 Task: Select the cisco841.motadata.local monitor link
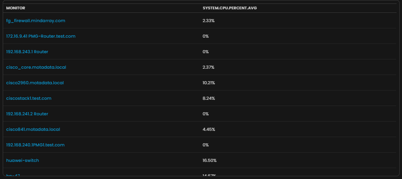tap(33, 129)
